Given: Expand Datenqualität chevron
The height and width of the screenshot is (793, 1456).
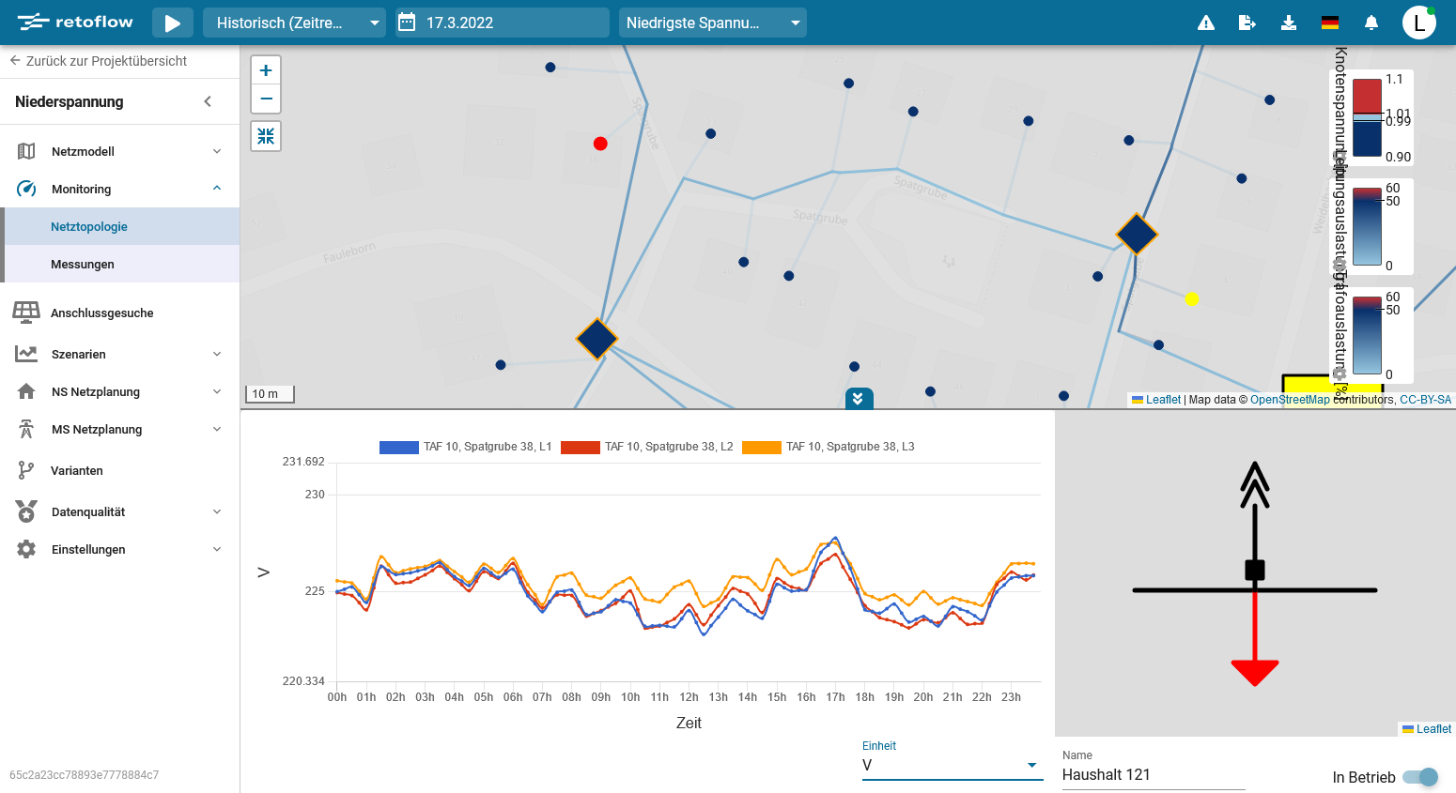Looking at the screenshot, I should click(217, 511).
